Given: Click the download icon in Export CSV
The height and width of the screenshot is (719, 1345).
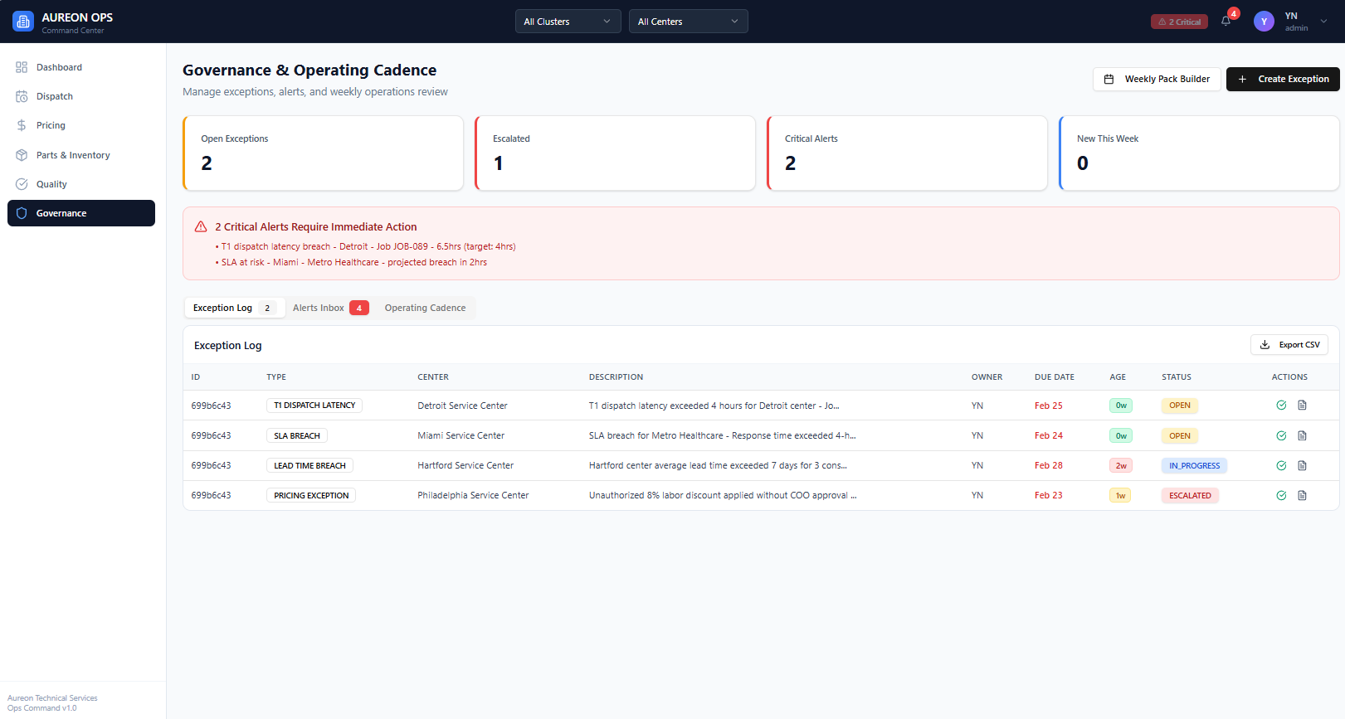Looking at the screenshot, I should pyautogui.click(x=1265, y=345).
